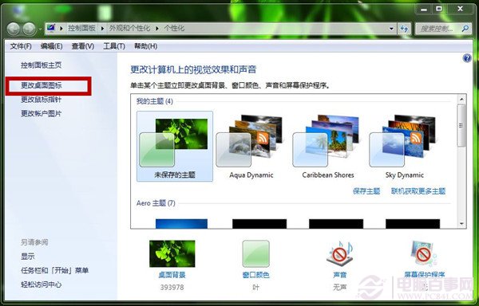Click theme list scrollbar up arrow
The image size is (479, 306).
click(461, 99)
